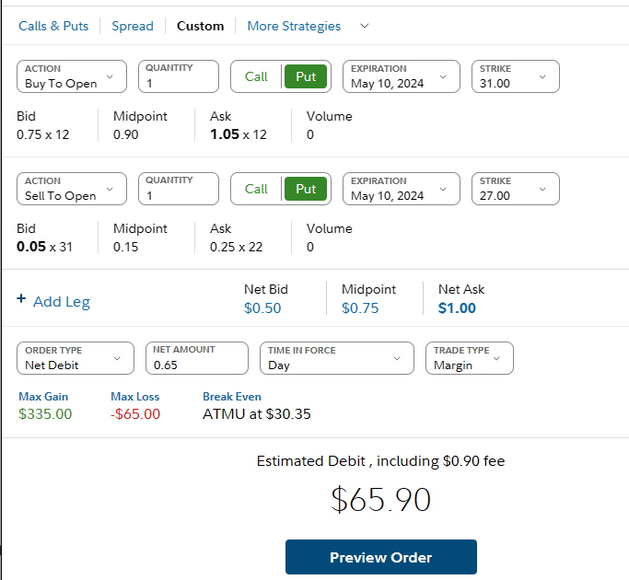Open the Trade Type Margin dropdown

tap(470, 358)
